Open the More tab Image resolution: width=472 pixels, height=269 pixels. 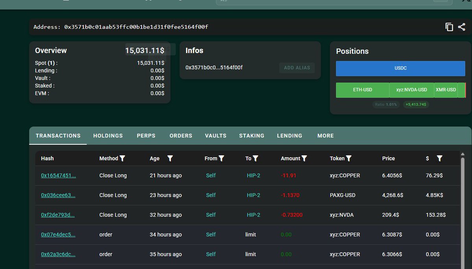(x=326, y=136)
